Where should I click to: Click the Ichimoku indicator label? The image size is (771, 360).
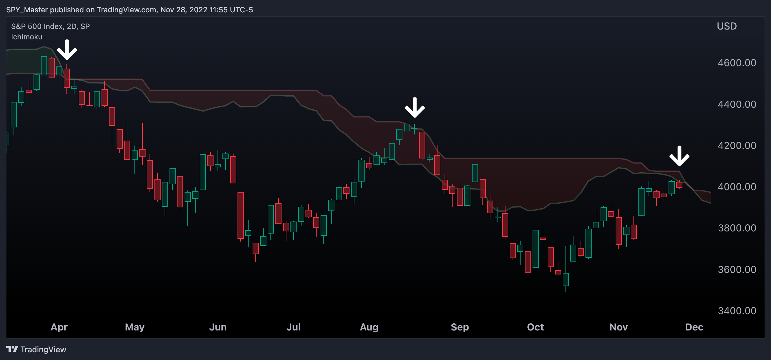pyautogui.click(x=27, y=37)
